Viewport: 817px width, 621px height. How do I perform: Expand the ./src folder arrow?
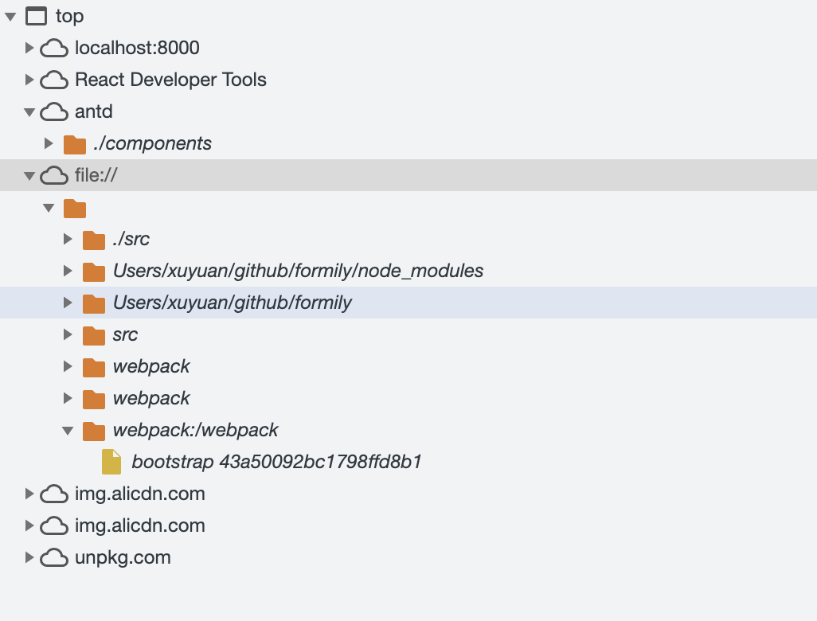pyautogui.click(x=68, y=239)
